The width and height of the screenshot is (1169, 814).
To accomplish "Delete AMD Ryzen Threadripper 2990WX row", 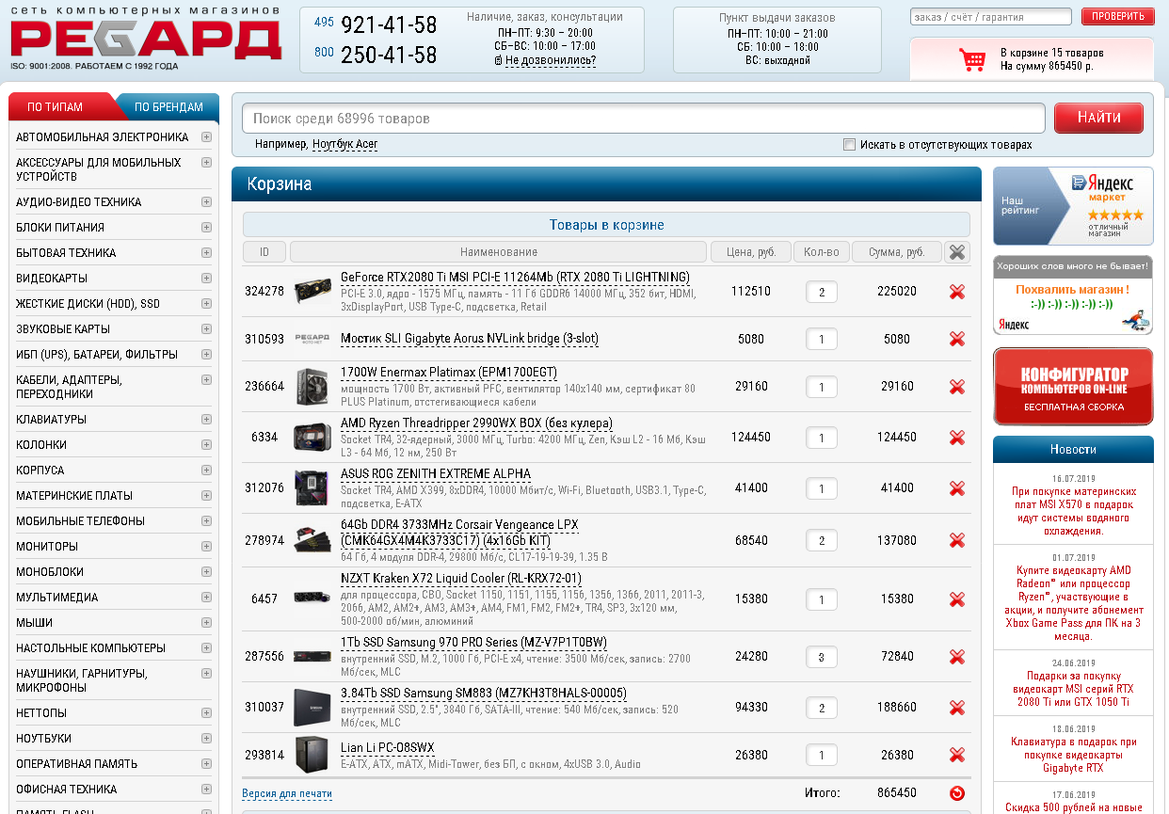I will click(957, 438).
